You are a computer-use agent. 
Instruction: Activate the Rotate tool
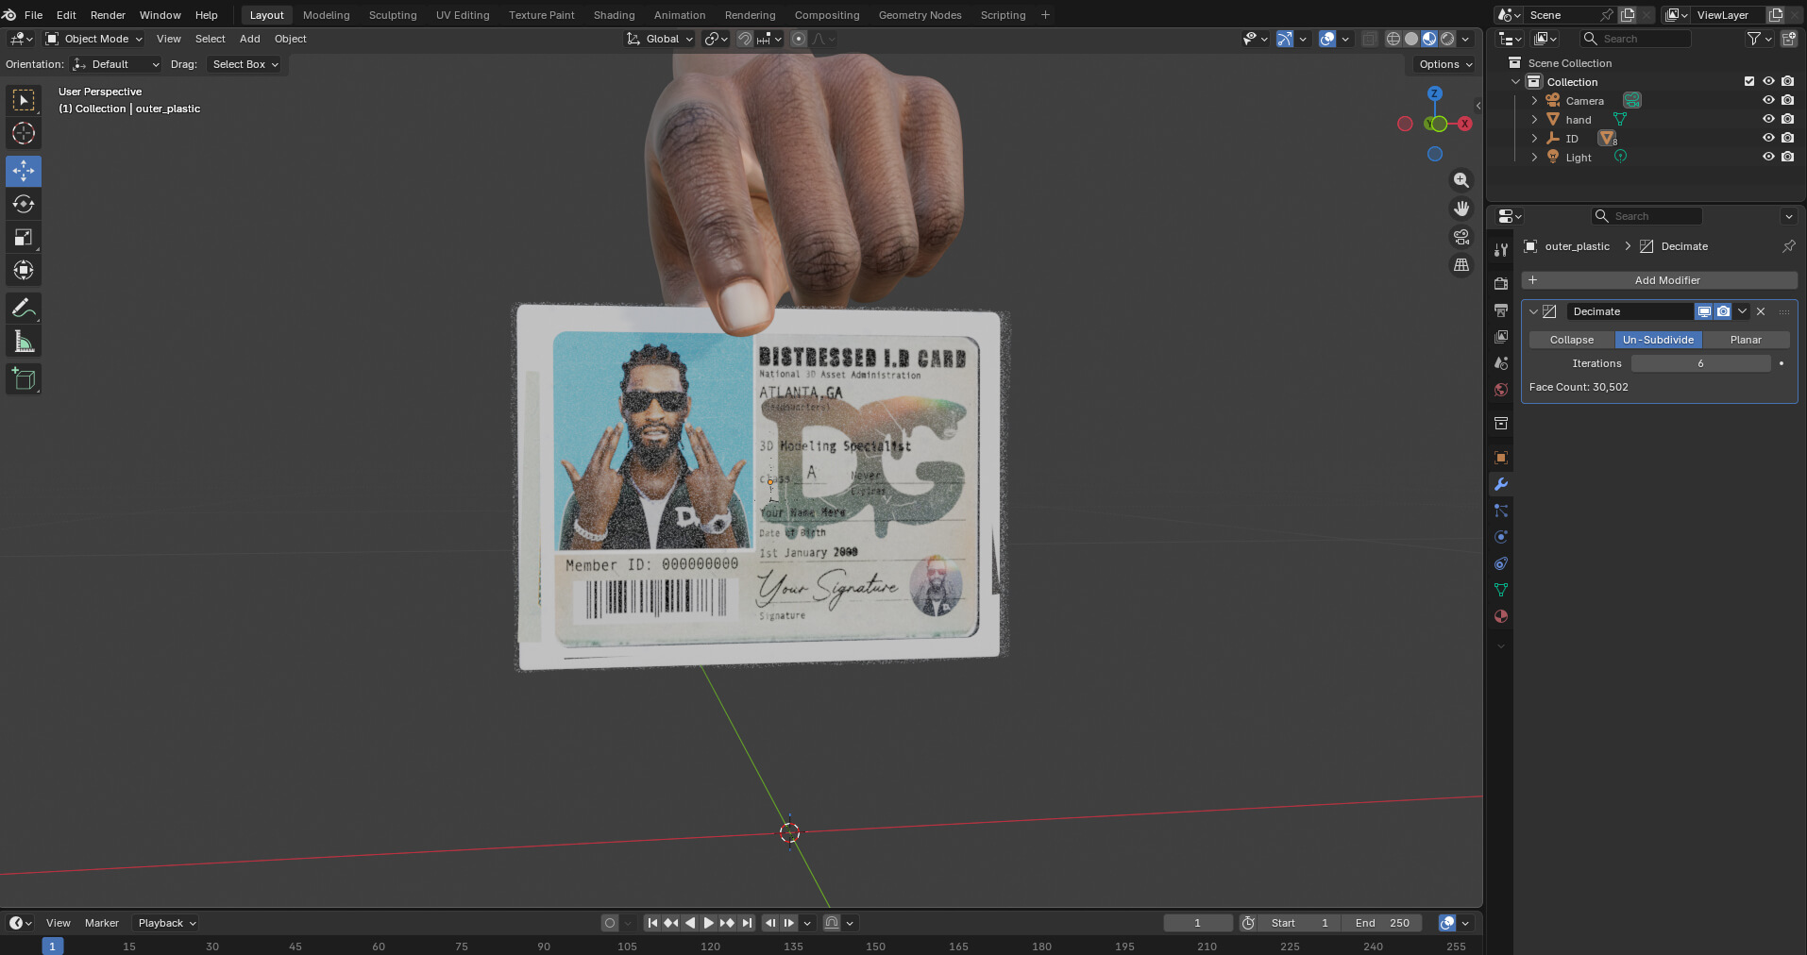click(24, 204)
